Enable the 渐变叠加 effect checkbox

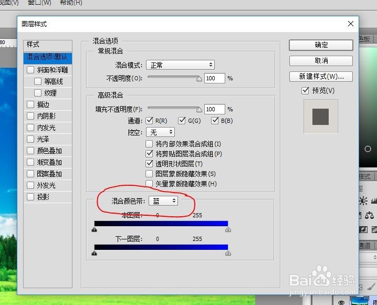(x=30, y=162)
